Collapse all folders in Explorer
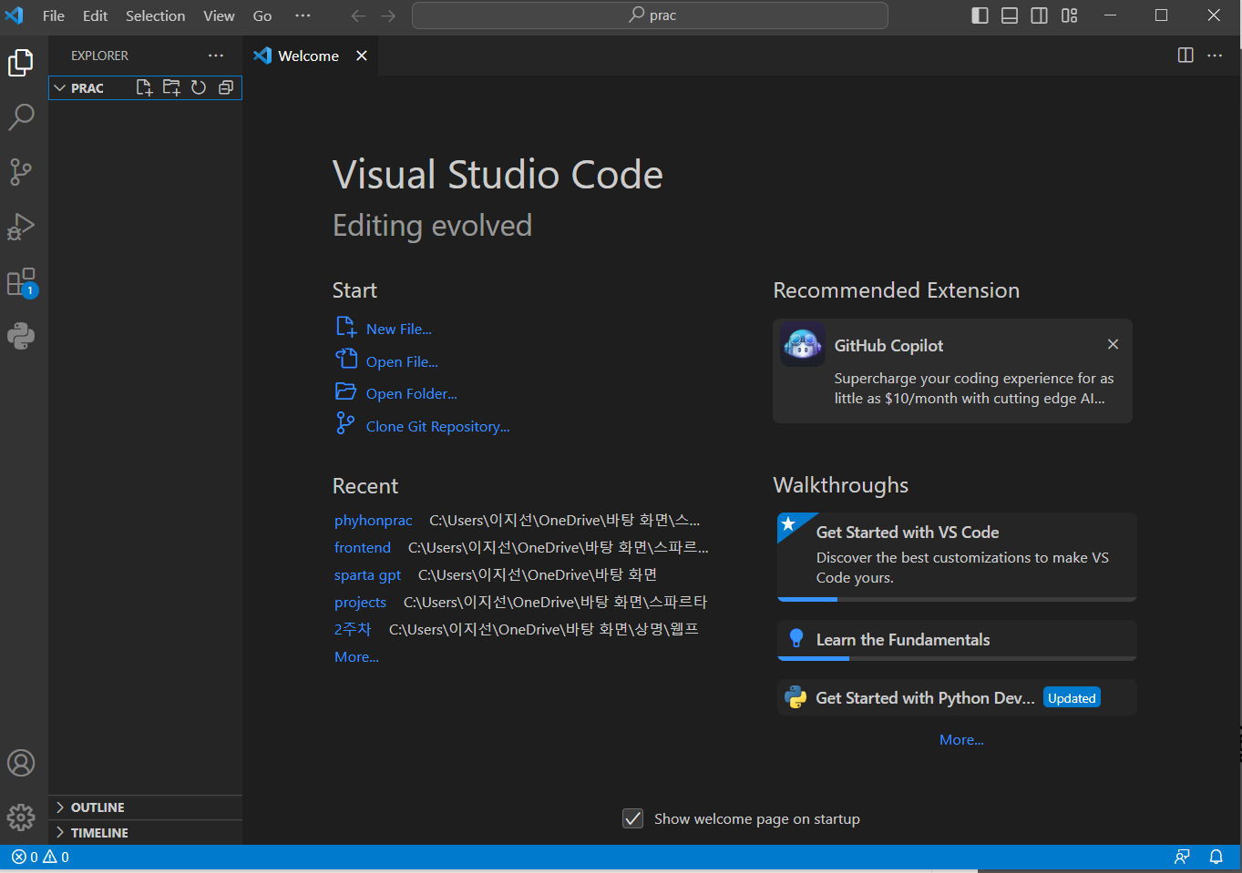The image size is (1242, 873). tap(226, 87)
